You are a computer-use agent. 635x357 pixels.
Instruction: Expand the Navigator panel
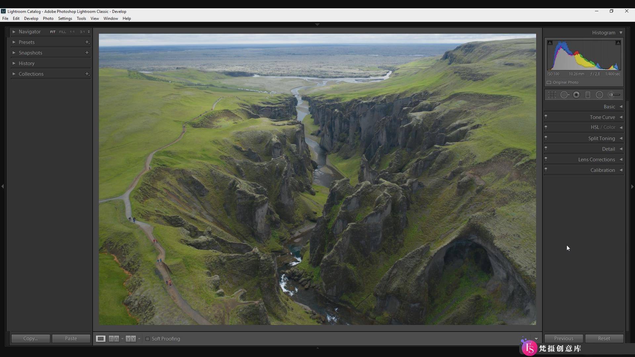(14, 32)
